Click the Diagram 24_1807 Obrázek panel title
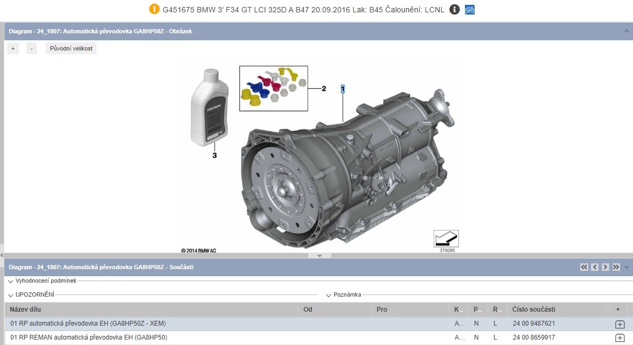Image resolution: width=633 pixels, height=345 pixels. (101, 31)
